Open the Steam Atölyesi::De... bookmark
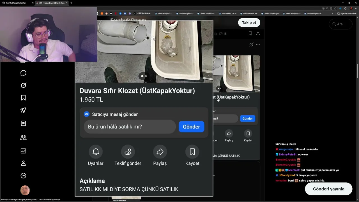 pyautogui.click(x=313, y=13)
